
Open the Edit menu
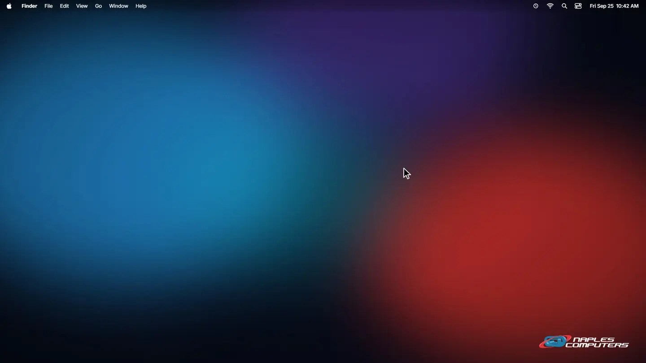click(x=64, y=6)
